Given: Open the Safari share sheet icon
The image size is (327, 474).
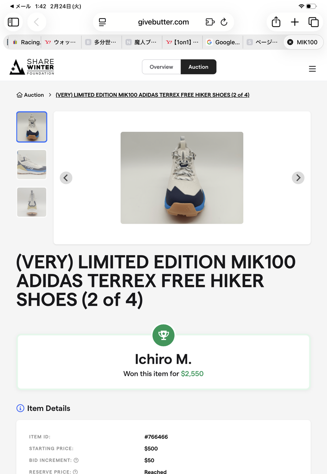Looking at the screenshot, I should (x=276, y=22).
